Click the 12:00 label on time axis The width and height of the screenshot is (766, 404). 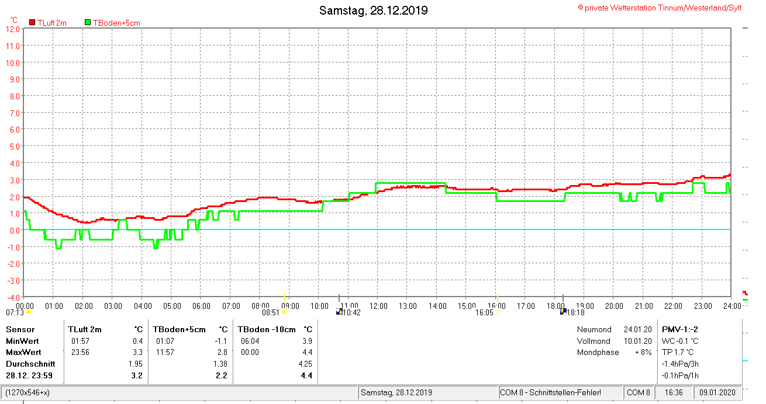pyautogui.click(x=378, y=306)
